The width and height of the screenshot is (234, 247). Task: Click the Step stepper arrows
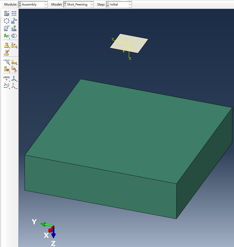click(x=108, y=5)
